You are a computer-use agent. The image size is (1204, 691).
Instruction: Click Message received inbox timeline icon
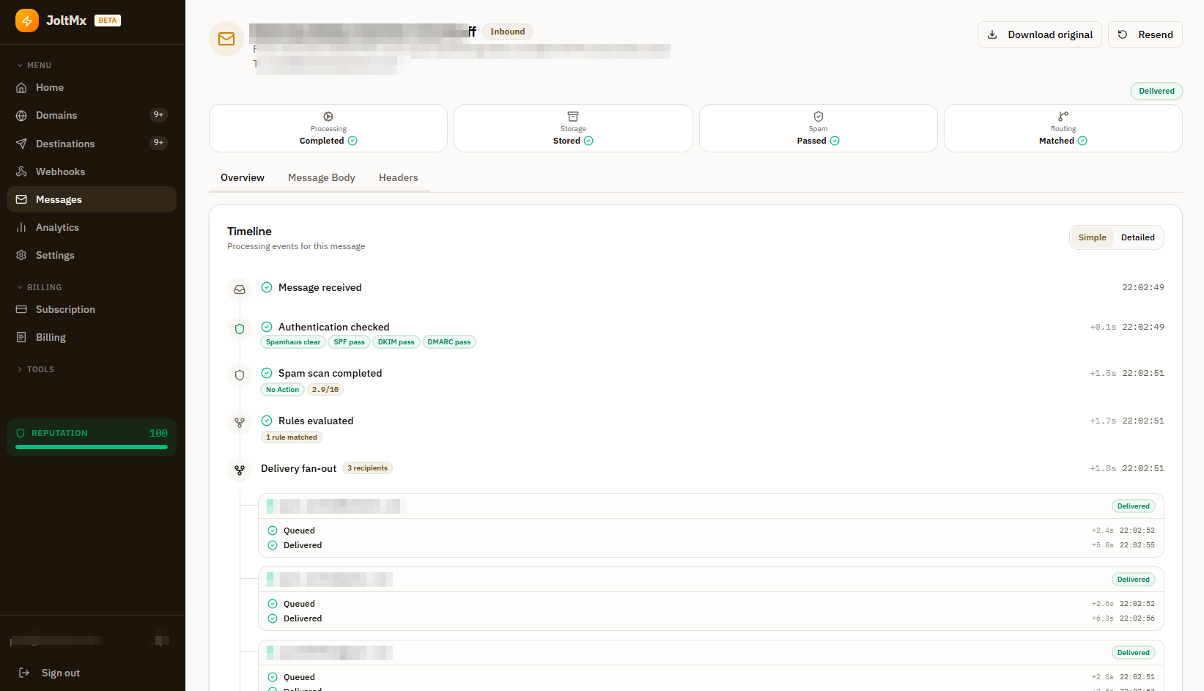point(240,289)
